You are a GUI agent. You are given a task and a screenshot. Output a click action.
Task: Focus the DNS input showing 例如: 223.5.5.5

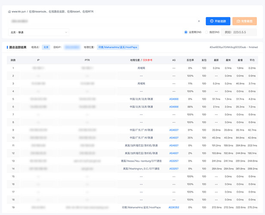click(x=239, y=32)
